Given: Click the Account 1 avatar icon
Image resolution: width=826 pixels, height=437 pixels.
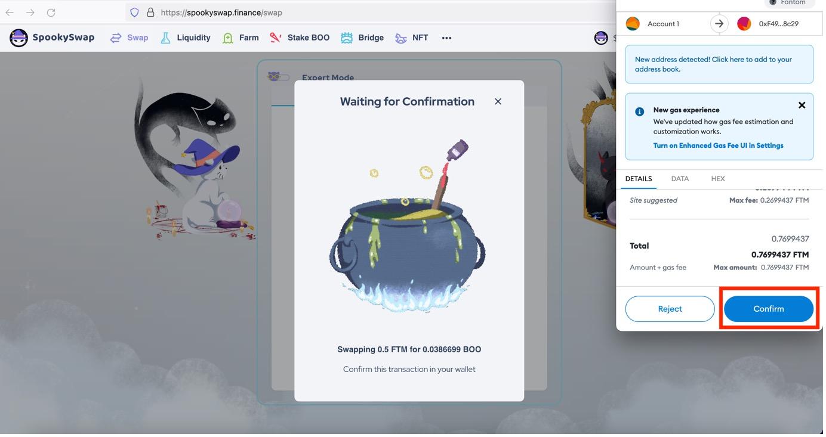Looking at the screenshot, I should click(x=633, y=24).
